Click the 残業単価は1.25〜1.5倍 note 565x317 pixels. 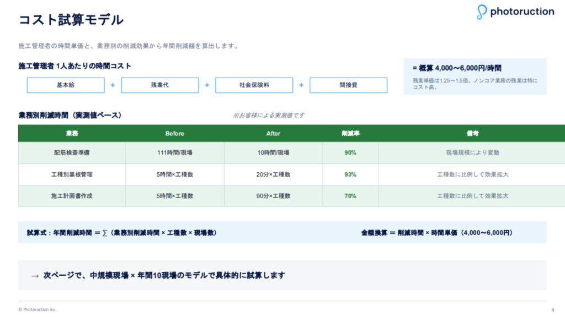click(x=475, y=84)
